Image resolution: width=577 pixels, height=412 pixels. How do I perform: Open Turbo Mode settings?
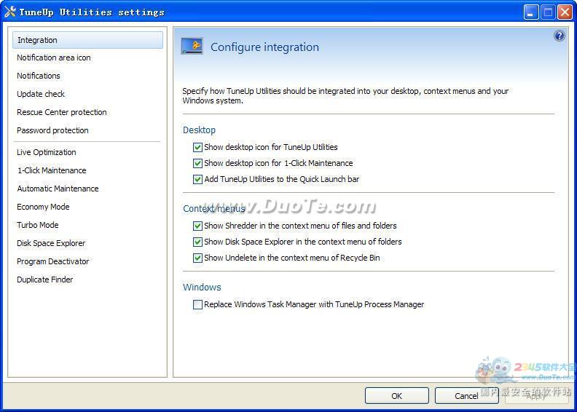pos(38,225)
